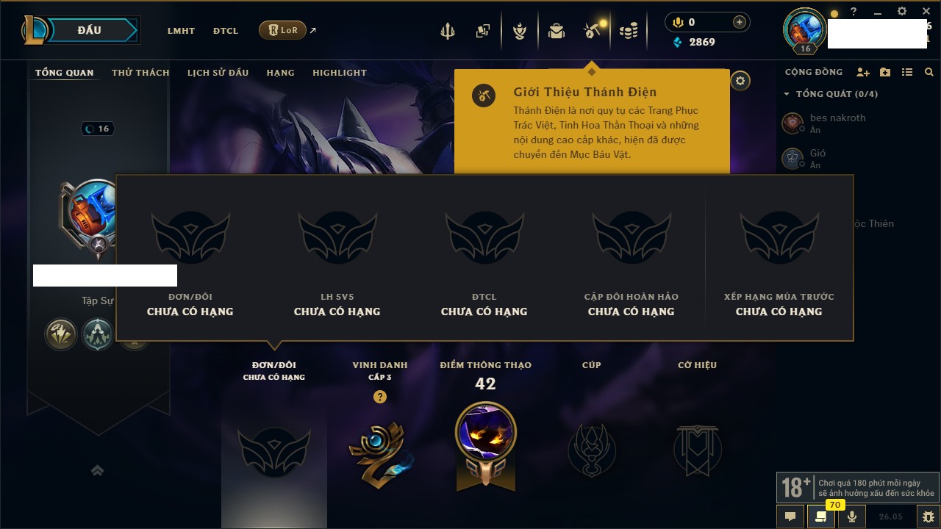
Task: Collapse the TỔNG QUÁT friends group
Action: 831,94
